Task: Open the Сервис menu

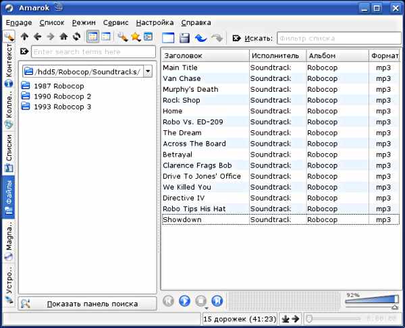Action: (x=115, y=23)
